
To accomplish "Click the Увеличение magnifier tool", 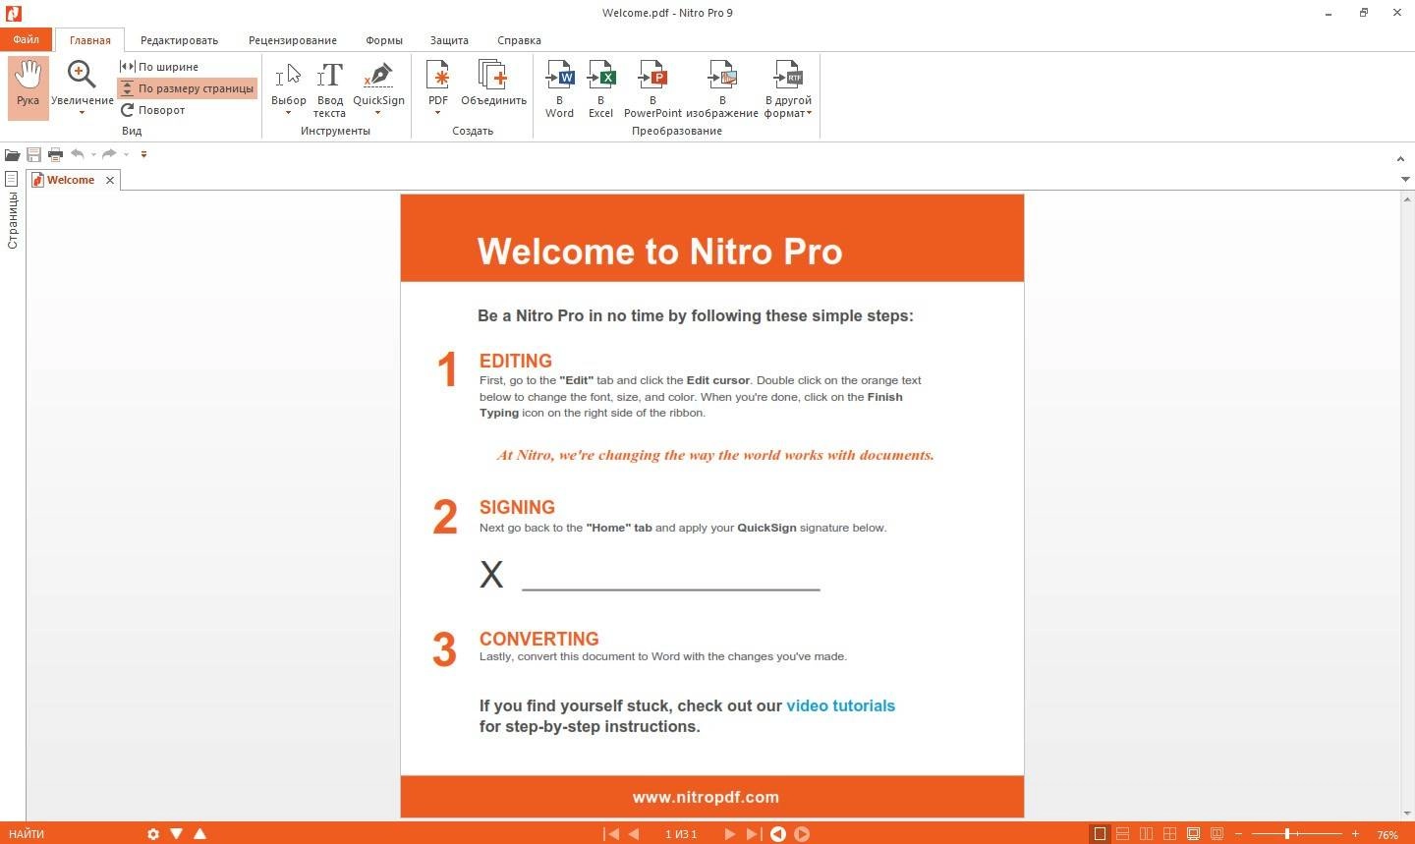I will pyautogui.click(x=82, y=81).
